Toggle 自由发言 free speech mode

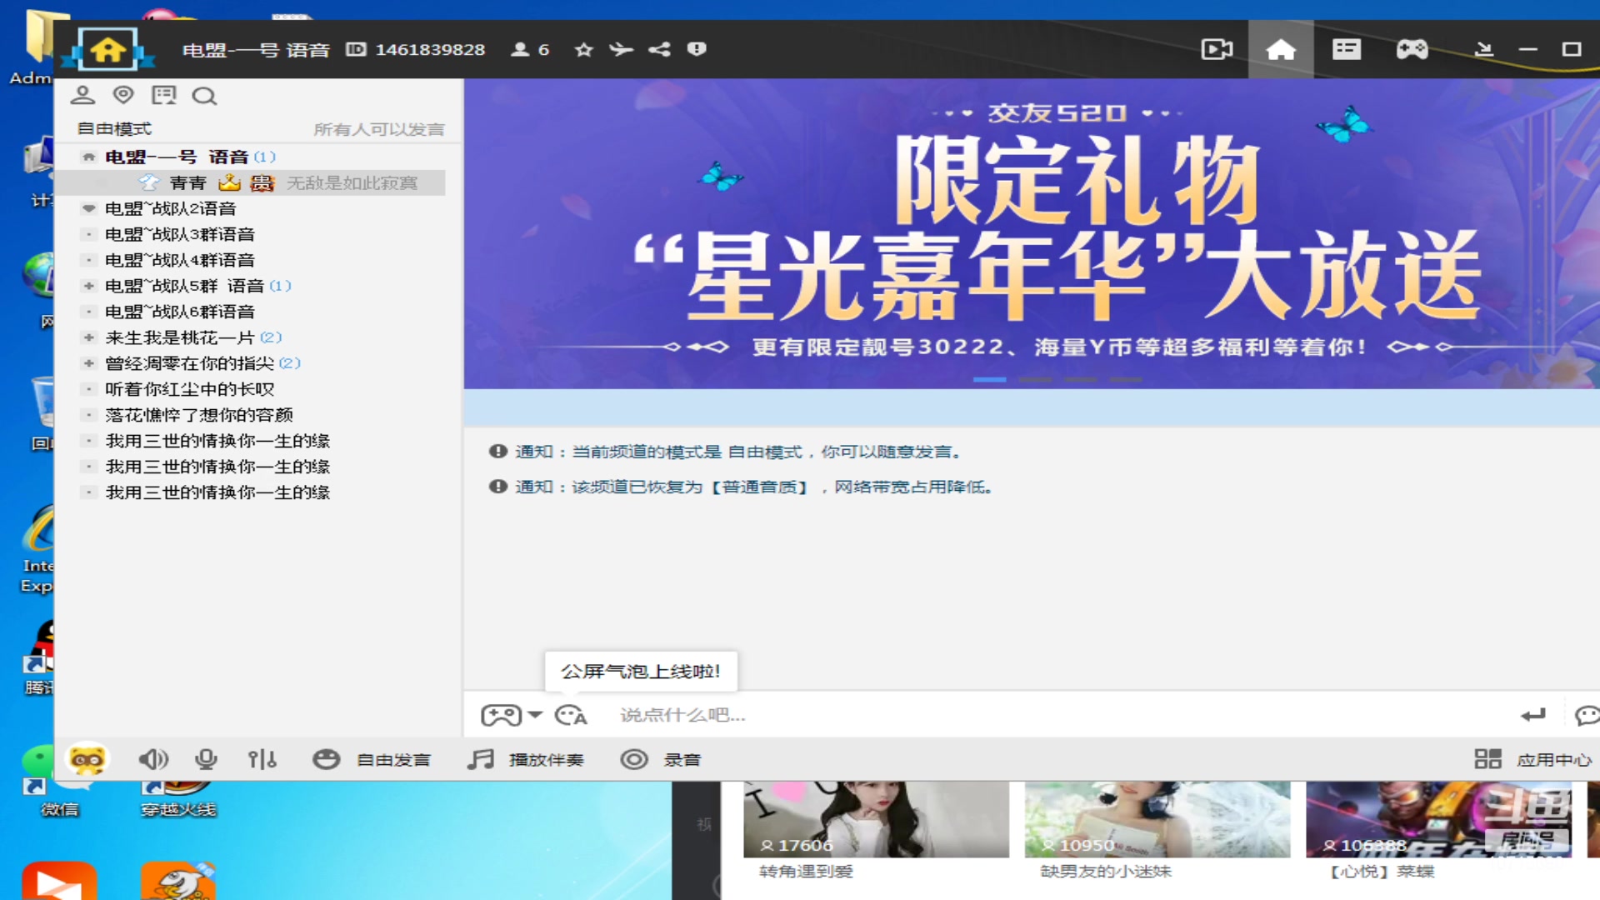point(372,759)
